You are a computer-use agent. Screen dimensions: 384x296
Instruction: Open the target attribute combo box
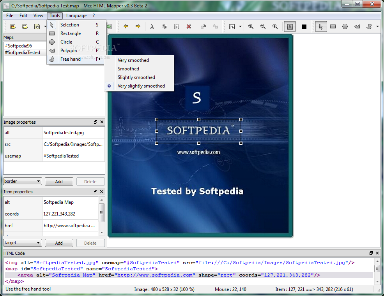[x=23, y=243]
